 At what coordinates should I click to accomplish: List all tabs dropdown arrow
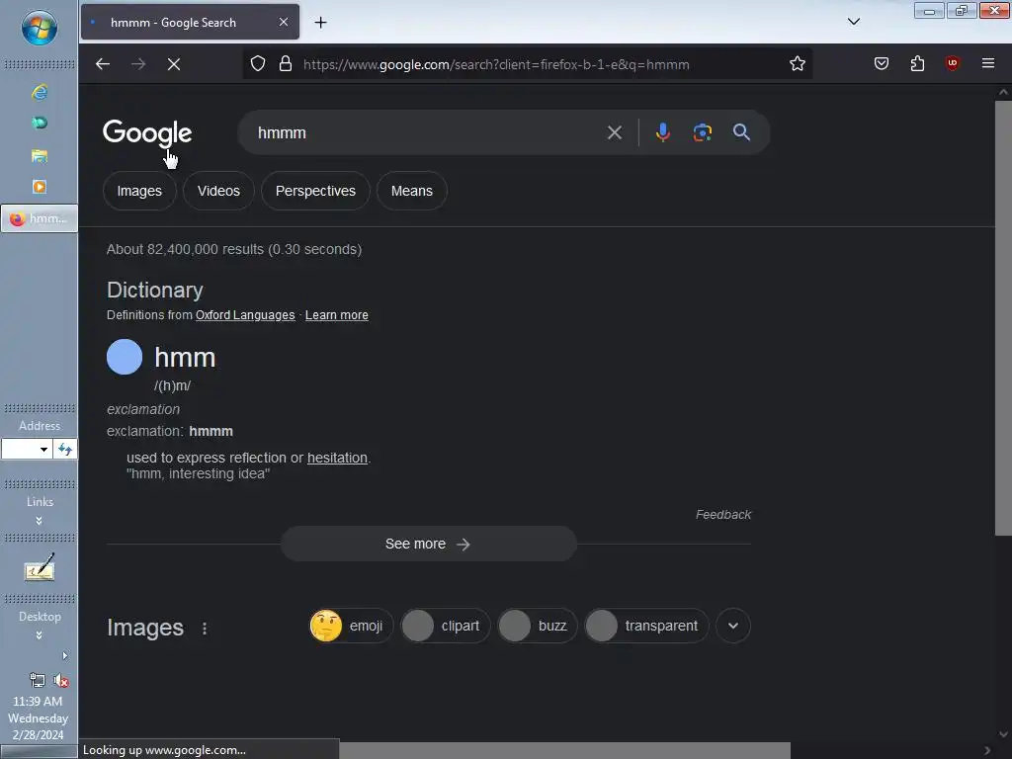point(854,22)
